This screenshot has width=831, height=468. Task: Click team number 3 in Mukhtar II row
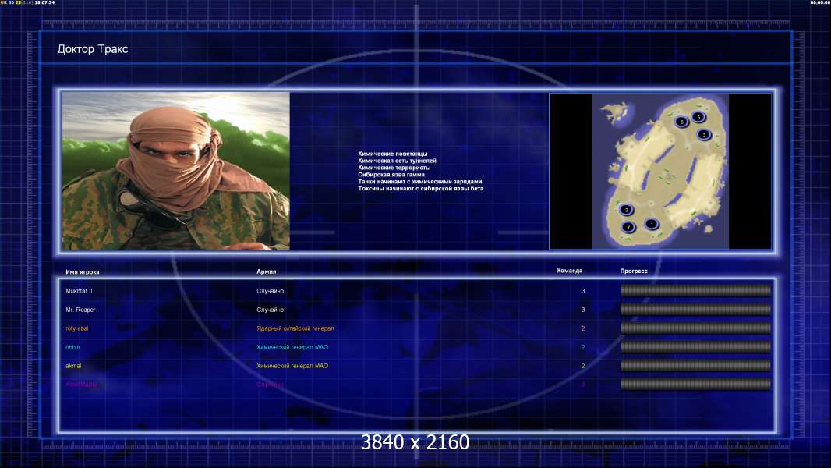tap(583, 291)
